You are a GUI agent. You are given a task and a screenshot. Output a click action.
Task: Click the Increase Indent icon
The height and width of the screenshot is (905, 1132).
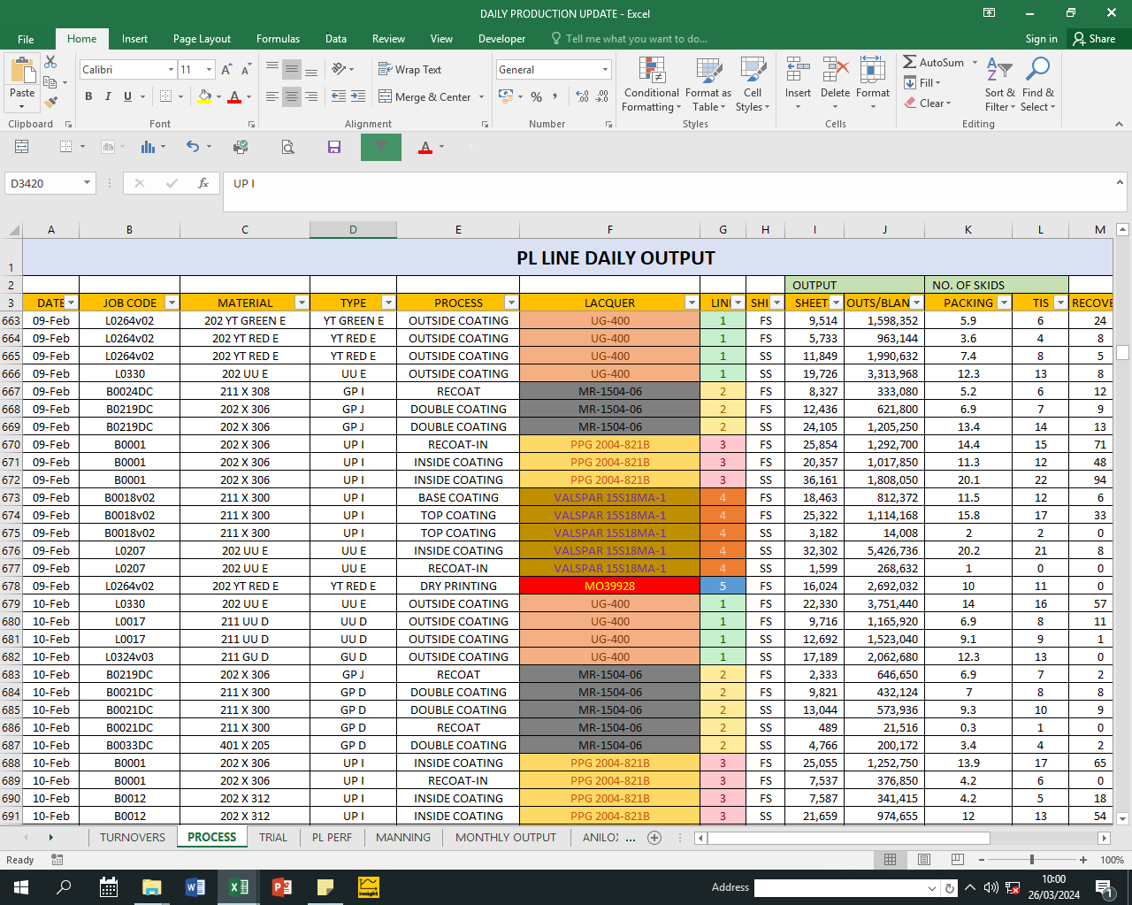[x=358, y=96]
